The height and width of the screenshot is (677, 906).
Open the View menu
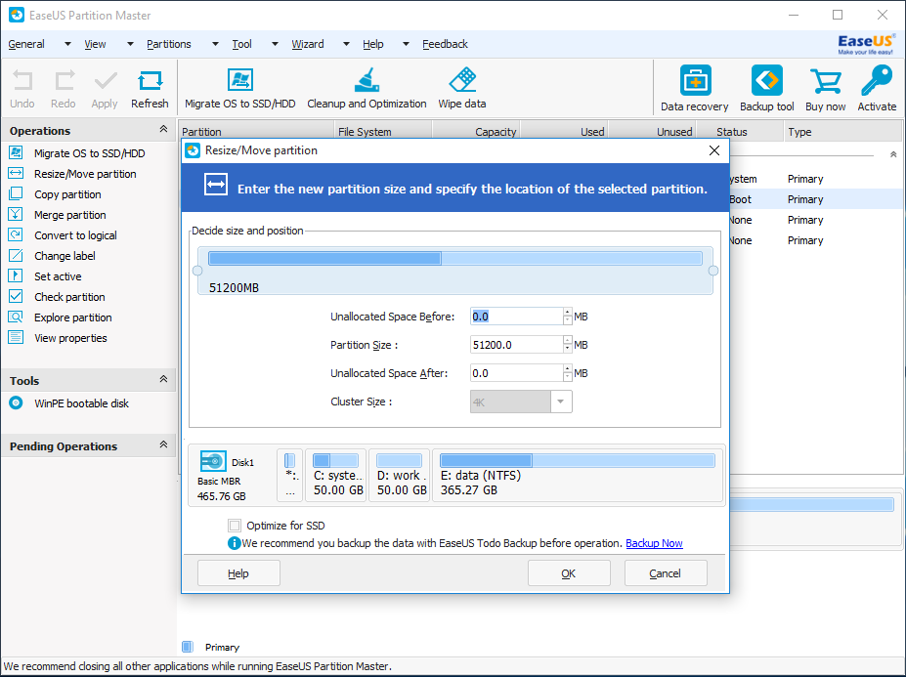point(95,44)
